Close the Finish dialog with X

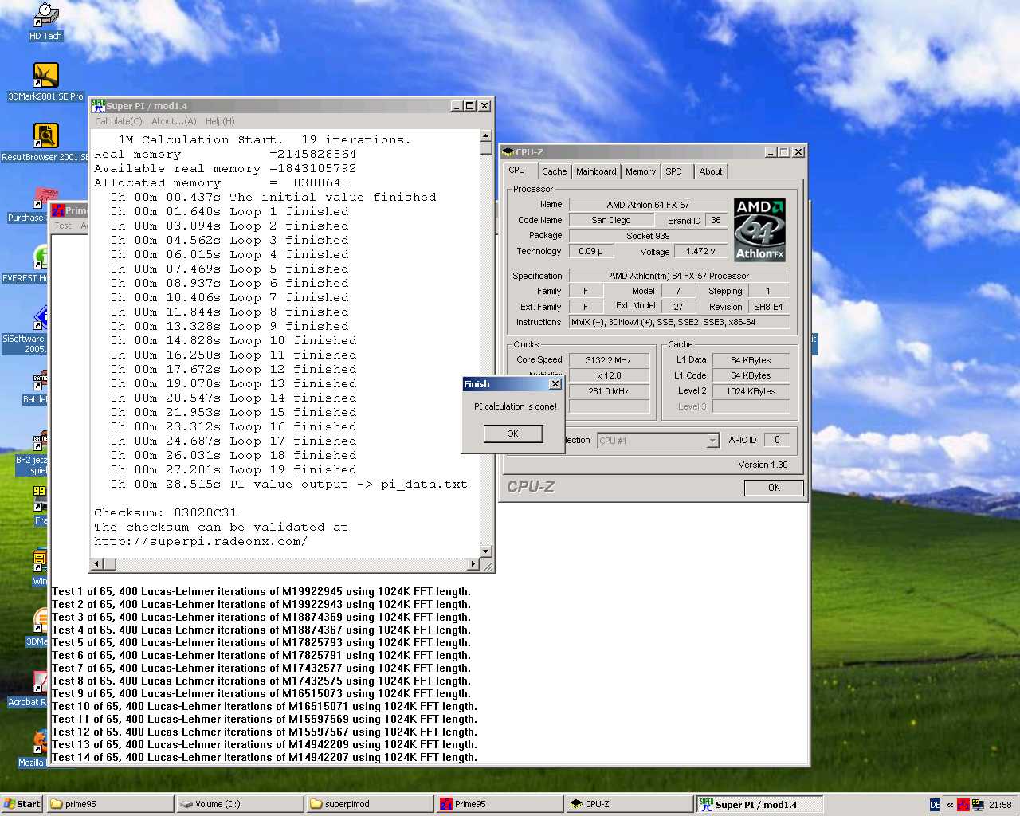[x=555, y=384]
